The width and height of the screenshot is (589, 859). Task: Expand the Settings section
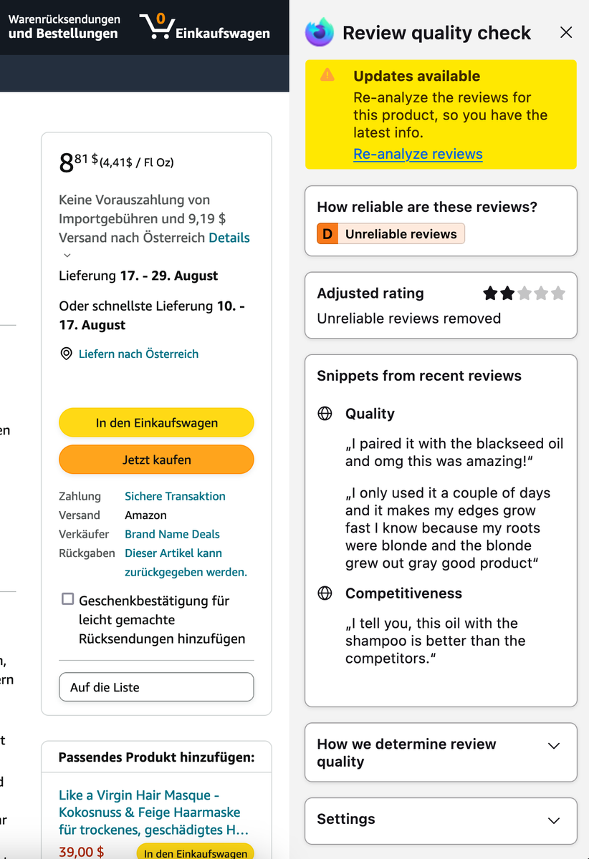553,820
